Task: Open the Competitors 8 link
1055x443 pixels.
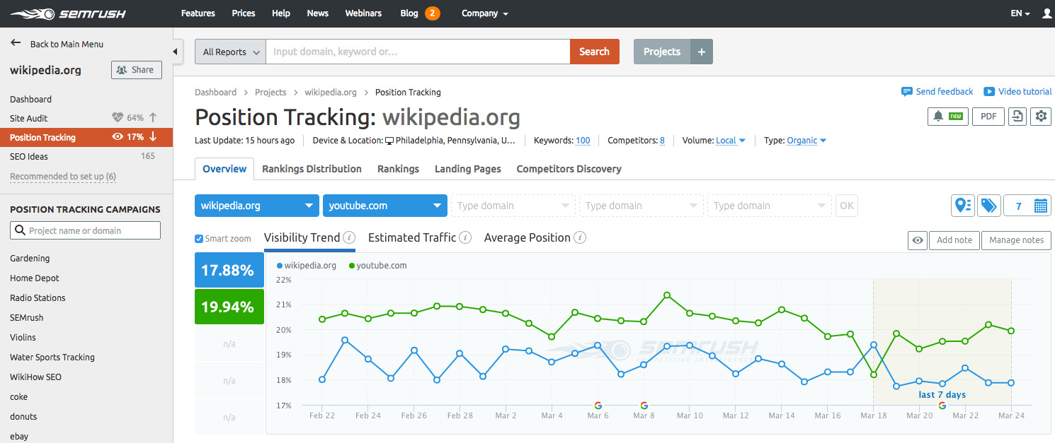Action: click(x=662, y=141)
